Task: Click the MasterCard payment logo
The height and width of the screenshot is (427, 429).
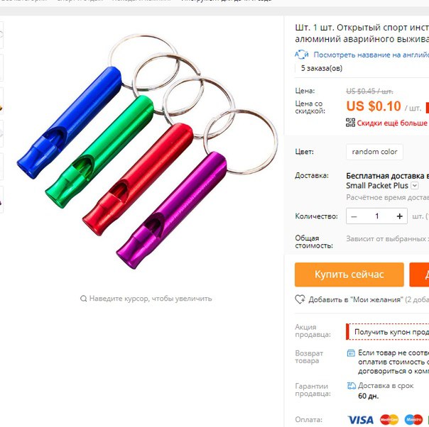Action: click(x=389, y=419)
